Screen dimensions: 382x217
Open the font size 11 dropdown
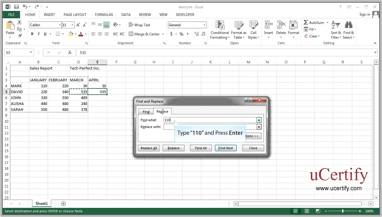(73, 25)
